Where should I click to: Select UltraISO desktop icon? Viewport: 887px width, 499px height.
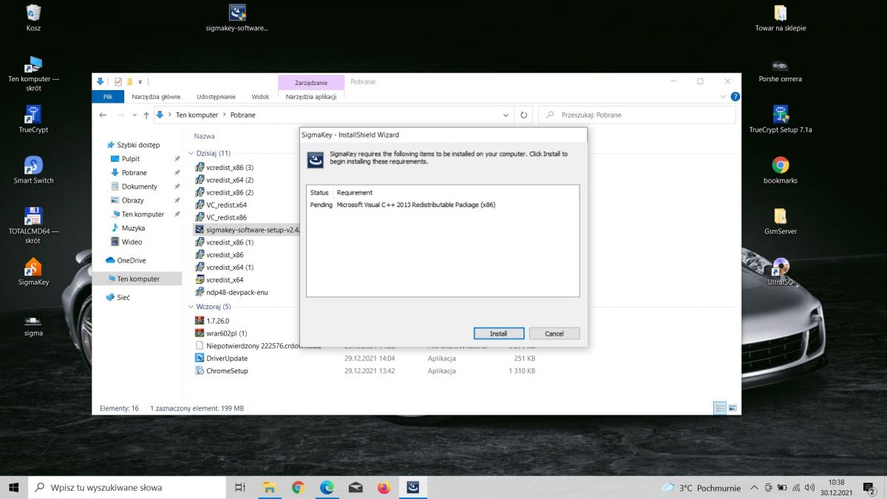[781, 272]
